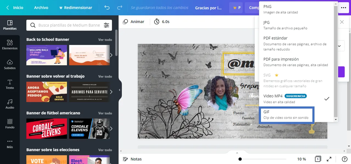The image size is (351, 164).
Task: Select Welcome Back to Sandy Spring template
Action: 47,55
